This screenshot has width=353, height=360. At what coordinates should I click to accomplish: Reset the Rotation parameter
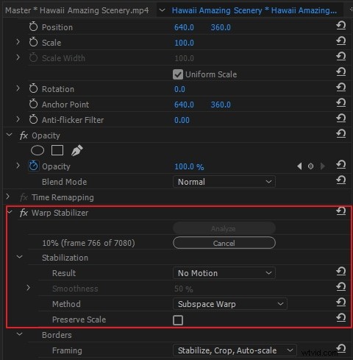(341, 88)
